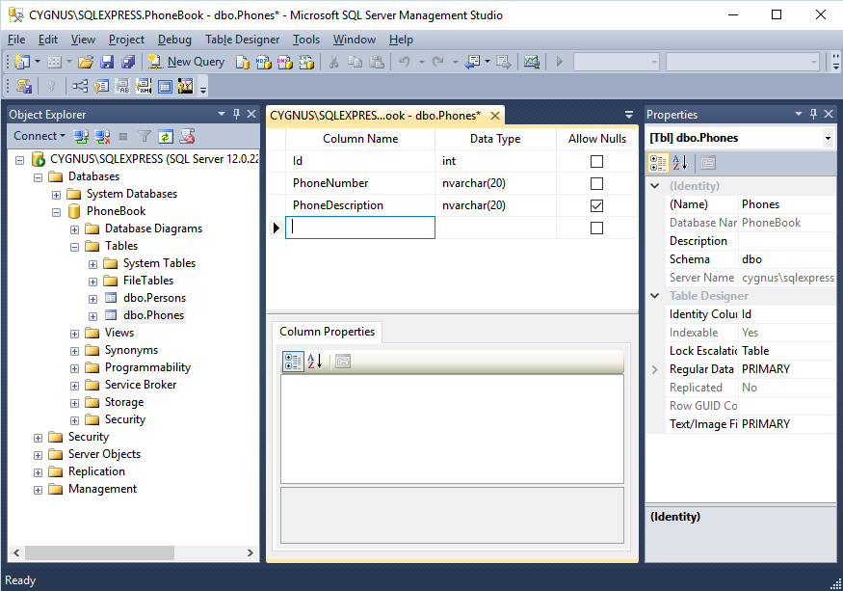Click the XMLA query icon
The width and height of the screenshot is (843, 591).
point(306,62)
